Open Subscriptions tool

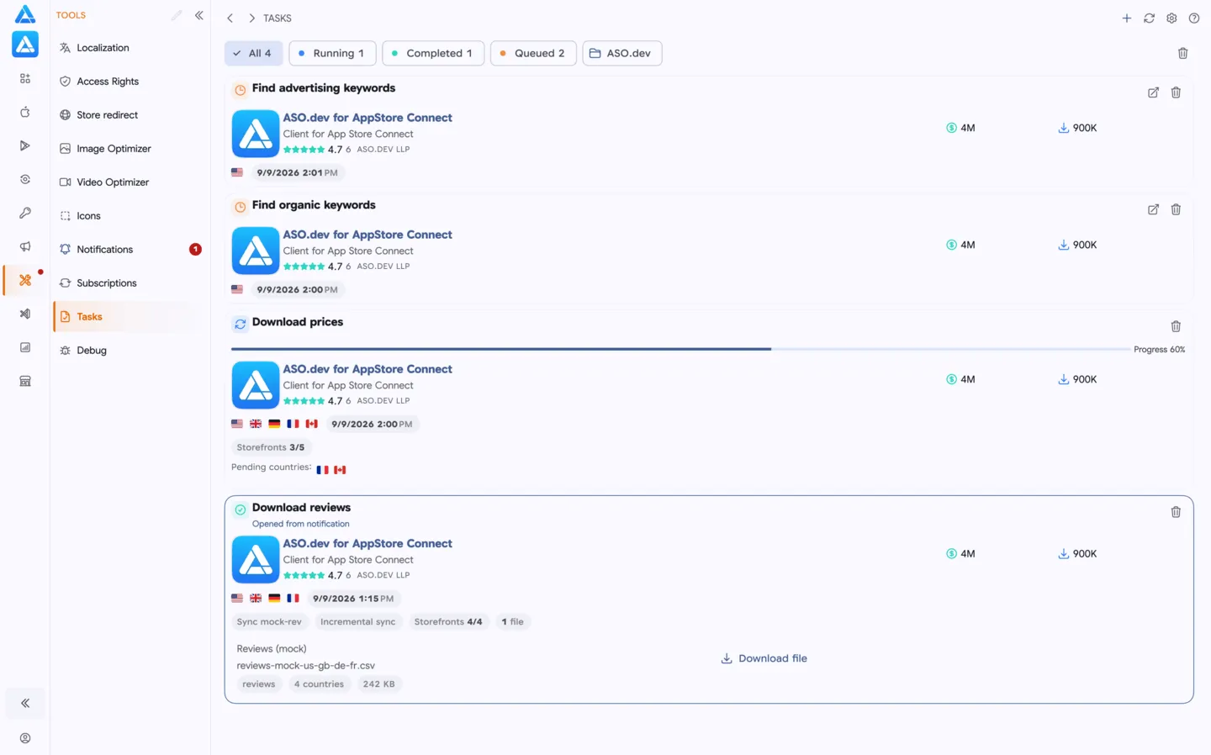130,283
